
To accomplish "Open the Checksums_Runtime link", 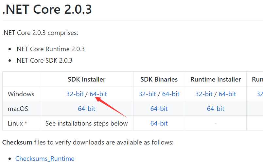I will coord(45,159).
